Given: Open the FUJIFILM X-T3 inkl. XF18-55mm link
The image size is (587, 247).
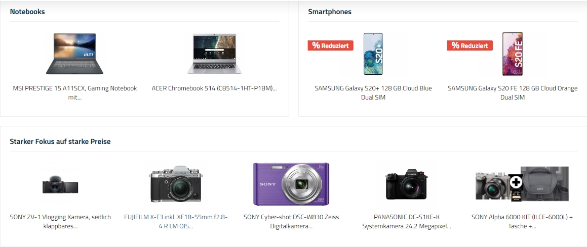Looking at the screenshot, I should coord(176,222).
